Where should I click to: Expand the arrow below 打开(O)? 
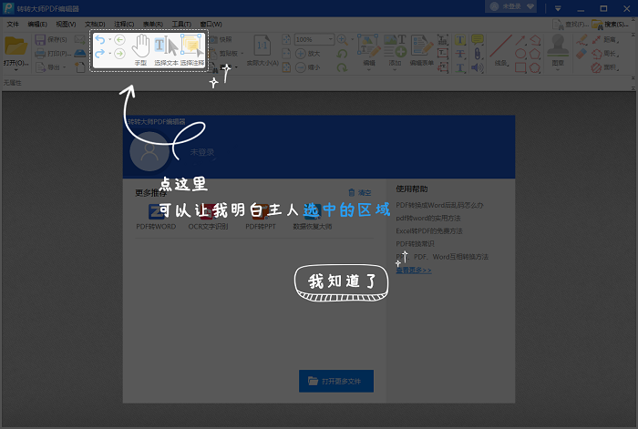(x=15, y=70)
